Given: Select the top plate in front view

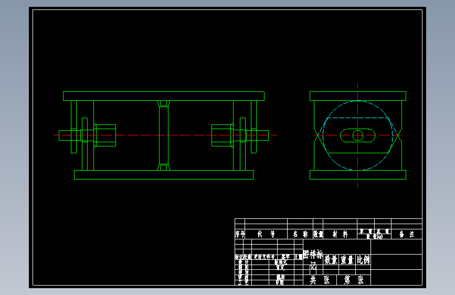Looking at the screenshot, I should [x=164, y=96].
